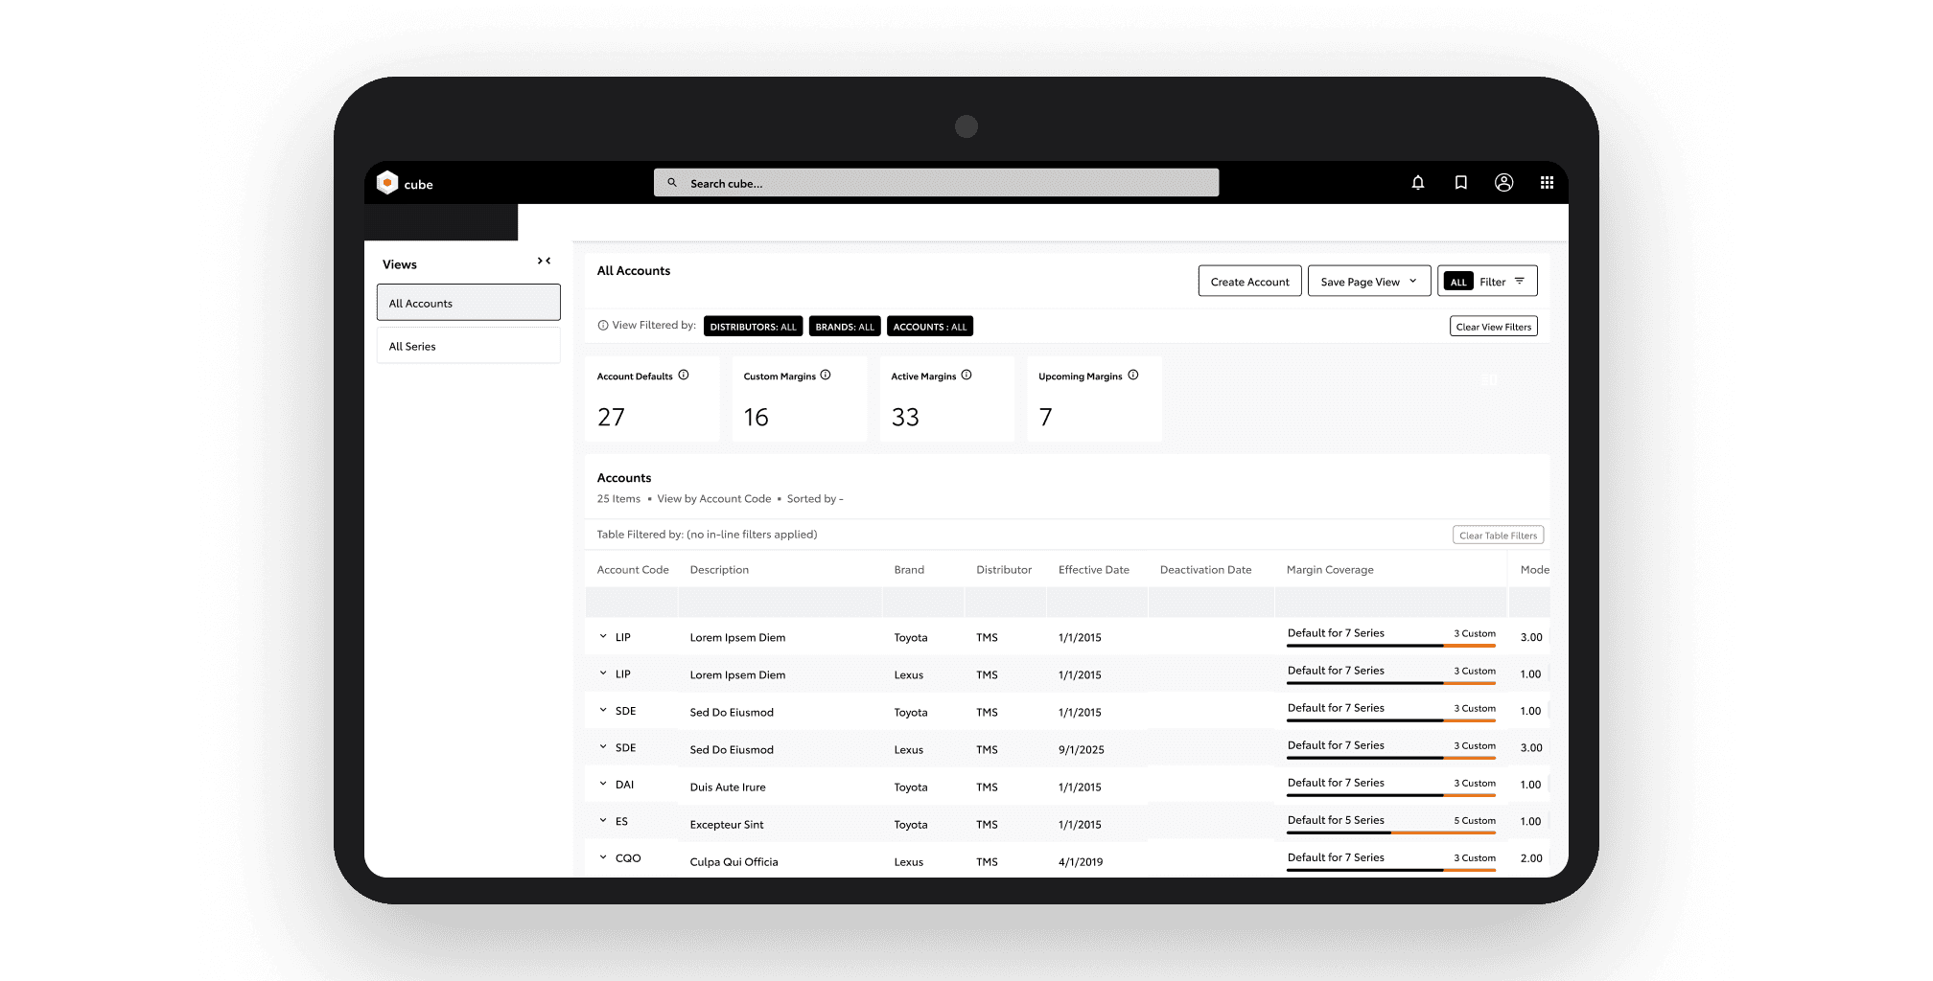Click Duis Aute Irure description cell
The height and width of the screenshot is (981, 1933).
coord(728,787)
